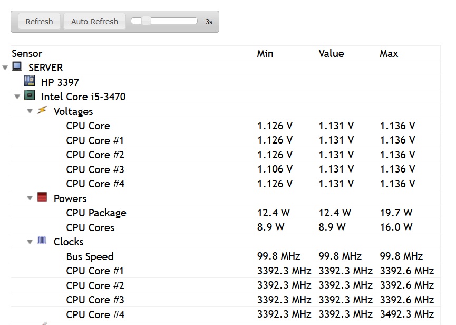This screenshot has width=456, height=325.
Task: Click the Clocks waveform icon
Action: (42, 241)
